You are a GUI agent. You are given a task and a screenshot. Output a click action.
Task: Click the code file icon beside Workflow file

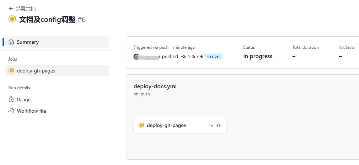(11, 111)
